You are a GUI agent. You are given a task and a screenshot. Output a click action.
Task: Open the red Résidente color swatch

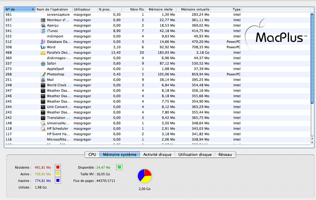pos(58,167)
